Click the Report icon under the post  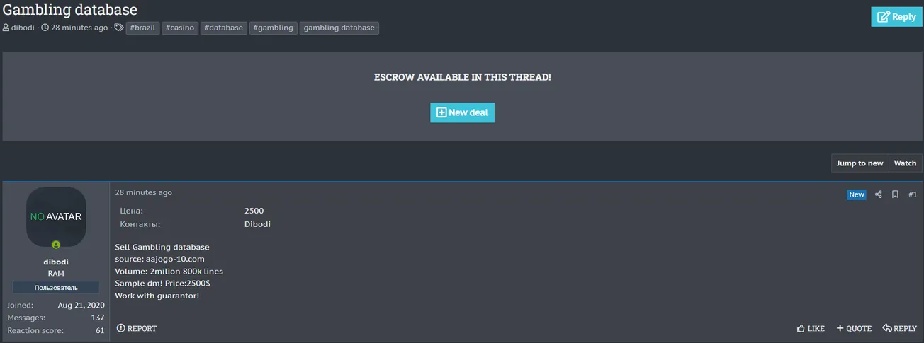(x=120, y=329)
